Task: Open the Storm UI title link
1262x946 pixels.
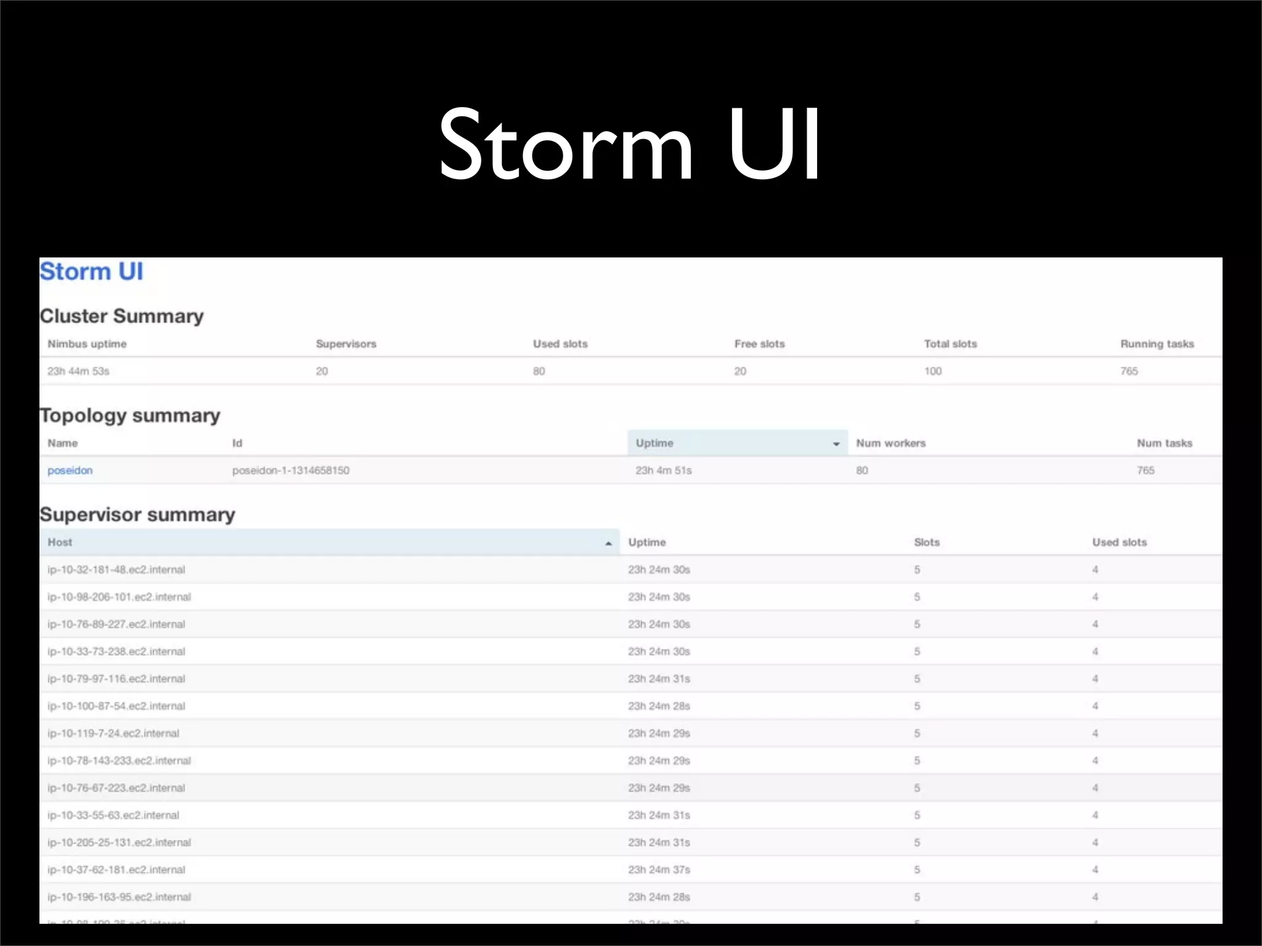Action: click(x=91, y=272)
